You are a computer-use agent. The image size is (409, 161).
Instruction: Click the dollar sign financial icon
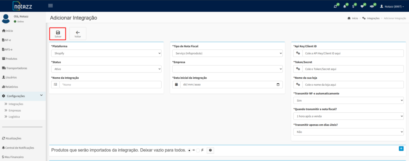(353, 6)
